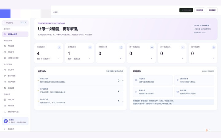Image resolution: width=221 pixels, height=138 pixels.
Task: Open arrow on the 待核实订单 card
Action: pyautogui.click(x=121, y=58)
